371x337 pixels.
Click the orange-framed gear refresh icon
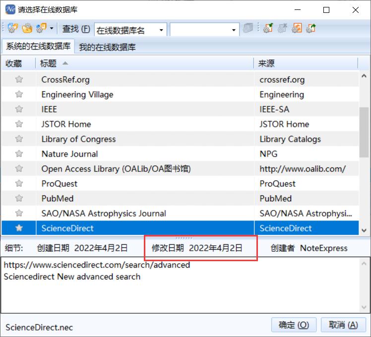click(x=297, y=28)
